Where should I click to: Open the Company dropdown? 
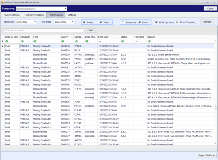coord(65,9)
